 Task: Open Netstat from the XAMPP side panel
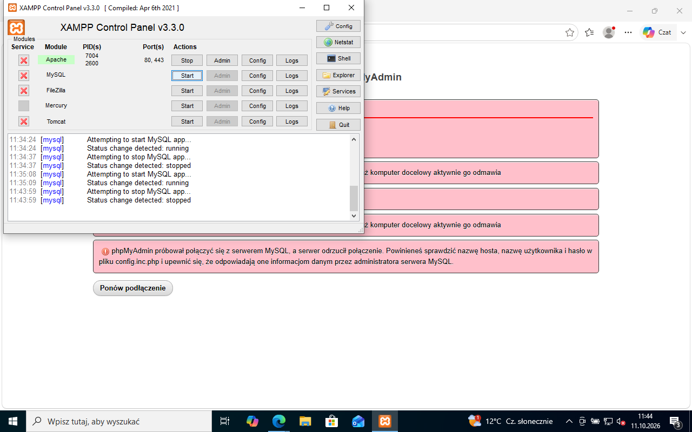coord(338,42)
